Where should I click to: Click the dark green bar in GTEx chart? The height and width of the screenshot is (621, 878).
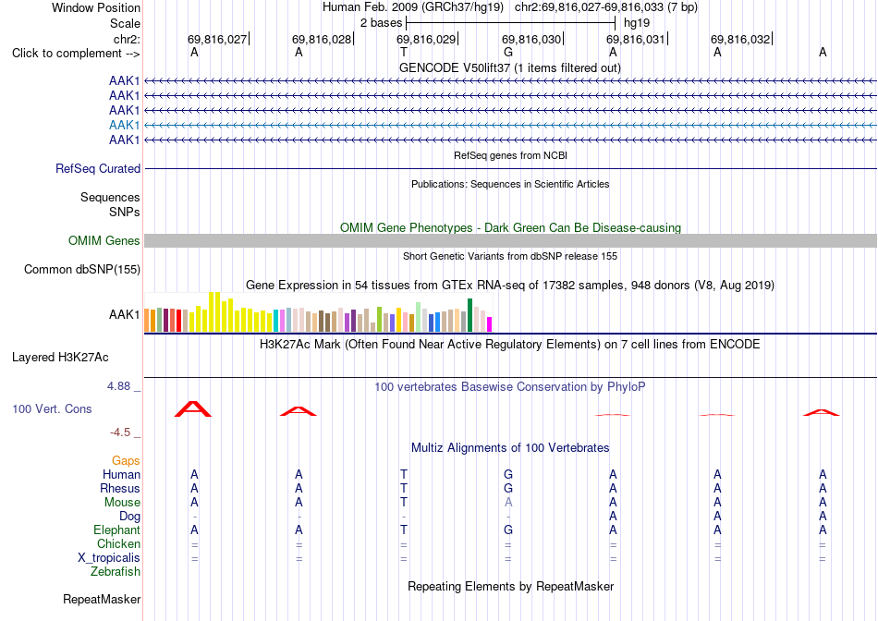point(469,315)
